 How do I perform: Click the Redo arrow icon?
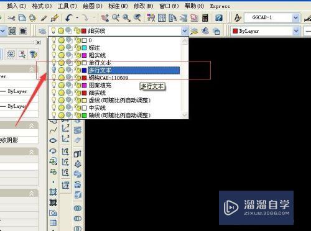85,18
